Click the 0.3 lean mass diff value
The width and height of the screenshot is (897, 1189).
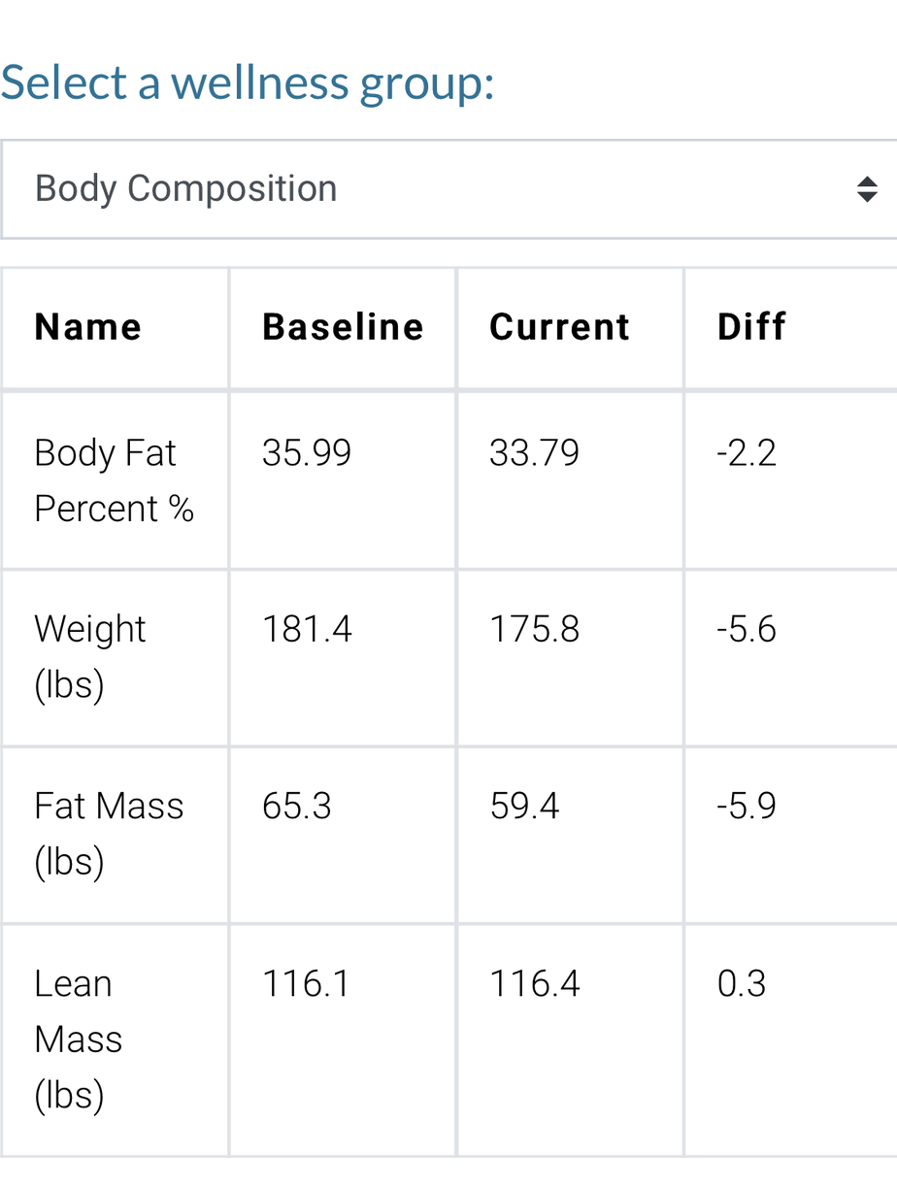pos(742,984)
